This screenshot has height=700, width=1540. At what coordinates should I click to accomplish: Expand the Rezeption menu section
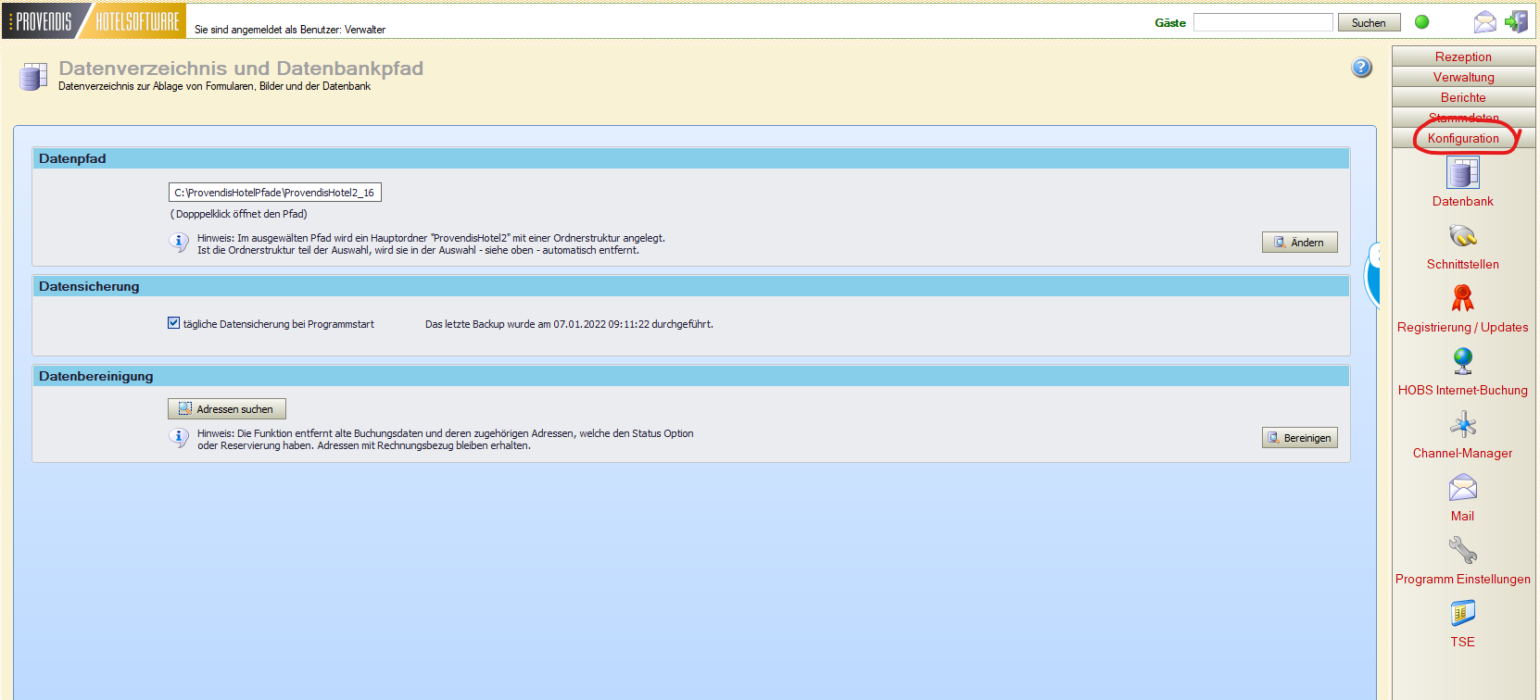click(1463, 56)
